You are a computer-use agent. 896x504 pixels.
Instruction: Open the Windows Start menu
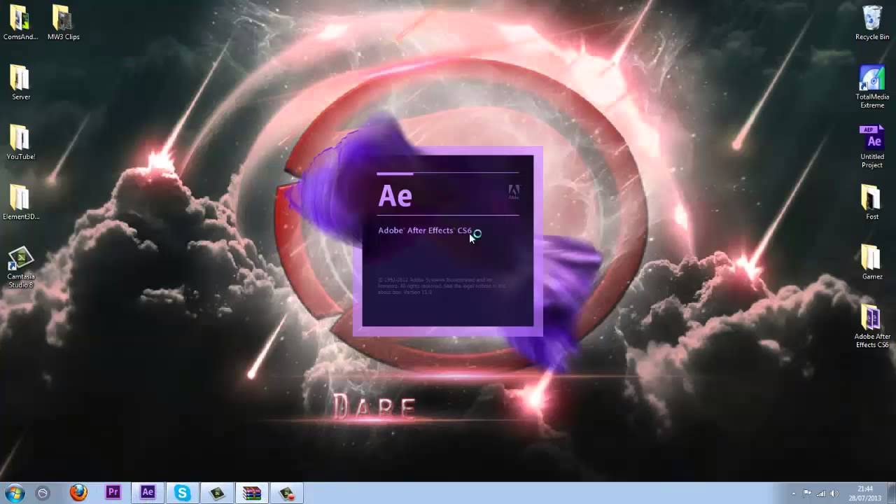(14, 493)
